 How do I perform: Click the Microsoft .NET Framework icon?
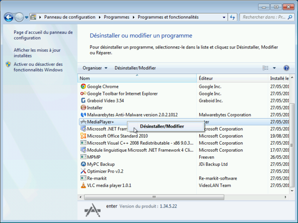pos(83,129)
